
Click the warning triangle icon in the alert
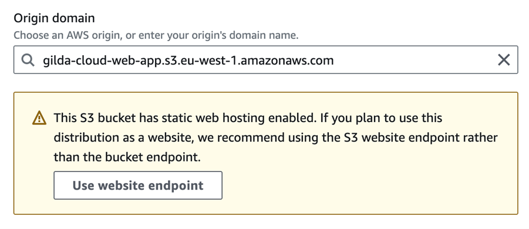point(39,118)
